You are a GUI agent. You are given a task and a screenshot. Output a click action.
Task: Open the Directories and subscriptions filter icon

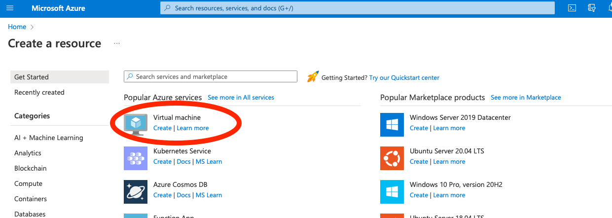tap(592, 8)
